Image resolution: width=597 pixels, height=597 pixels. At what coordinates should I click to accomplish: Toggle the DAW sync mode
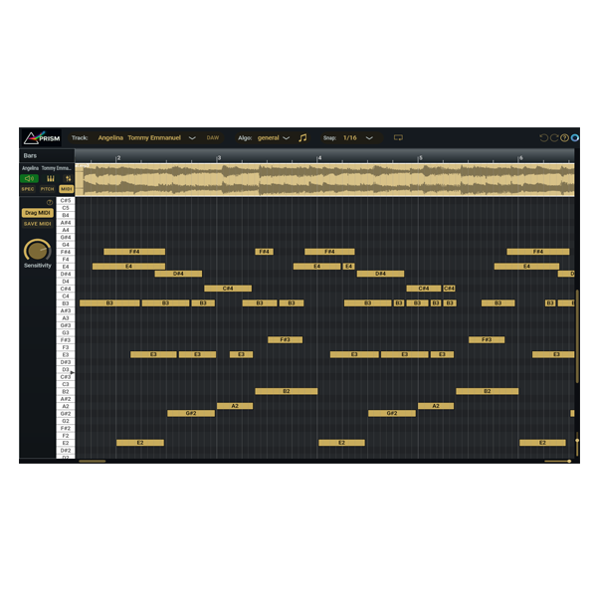click(x=213, y=138)
